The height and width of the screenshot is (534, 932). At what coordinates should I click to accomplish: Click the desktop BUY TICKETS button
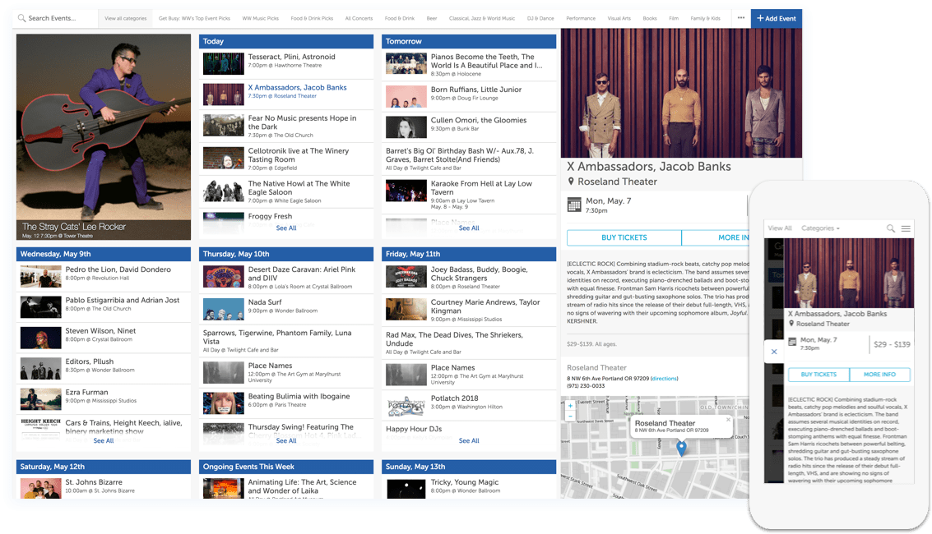coord(624,237)
